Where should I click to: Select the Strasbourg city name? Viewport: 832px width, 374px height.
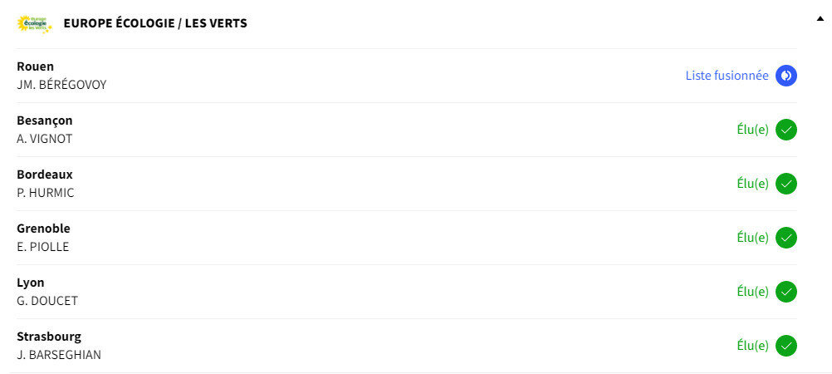49,337
